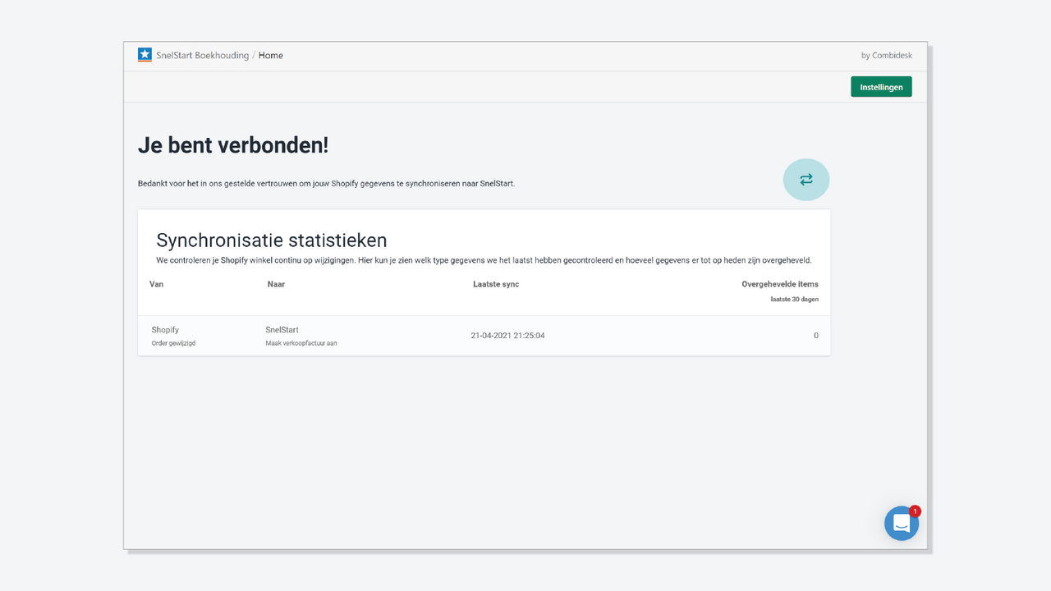Click the "Bedankt voor het in ons" paragraph

pyautogui.click(x=326, y=183)
